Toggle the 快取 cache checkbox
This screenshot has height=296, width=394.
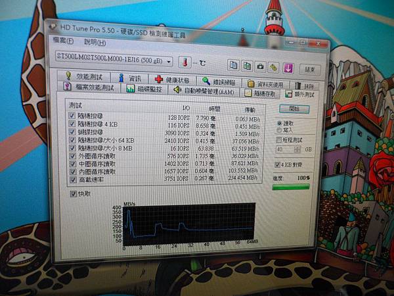click(x=74, y=194)
